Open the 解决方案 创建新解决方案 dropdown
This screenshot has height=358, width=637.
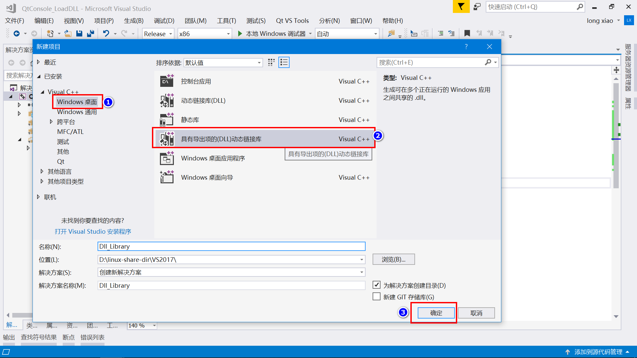tap(231, 272)
